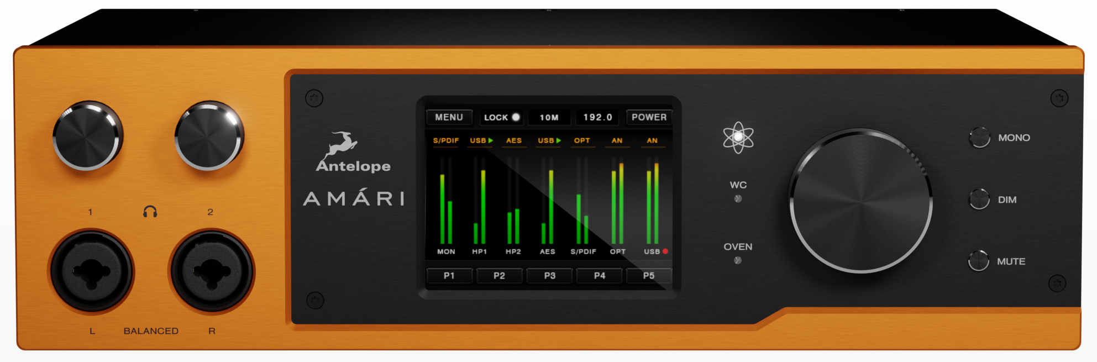Viewport: 1097px width, 362px height.
Task: Click the OVEN label text
Action: pyautogui.click(x=738, y=246)
